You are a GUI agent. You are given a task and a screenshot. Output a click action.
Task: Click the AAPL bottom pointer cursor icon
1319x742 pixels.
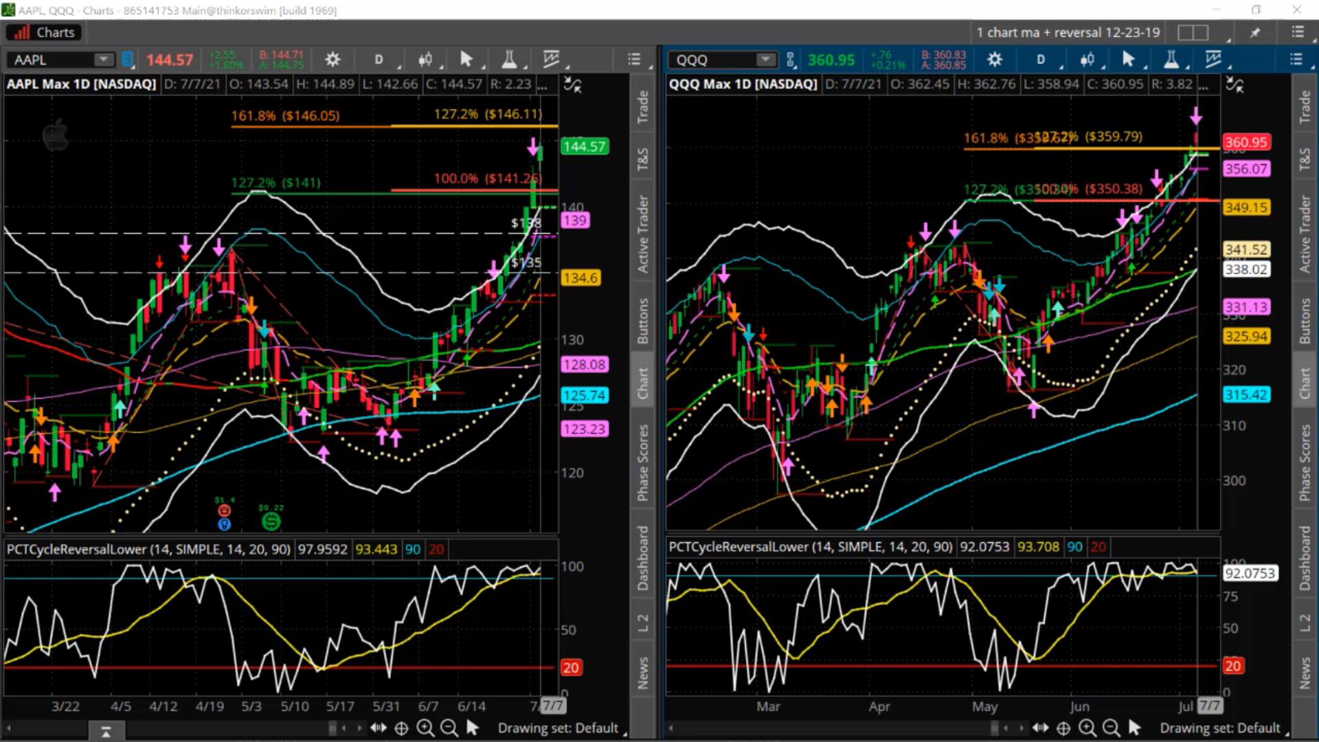(472, 728)
